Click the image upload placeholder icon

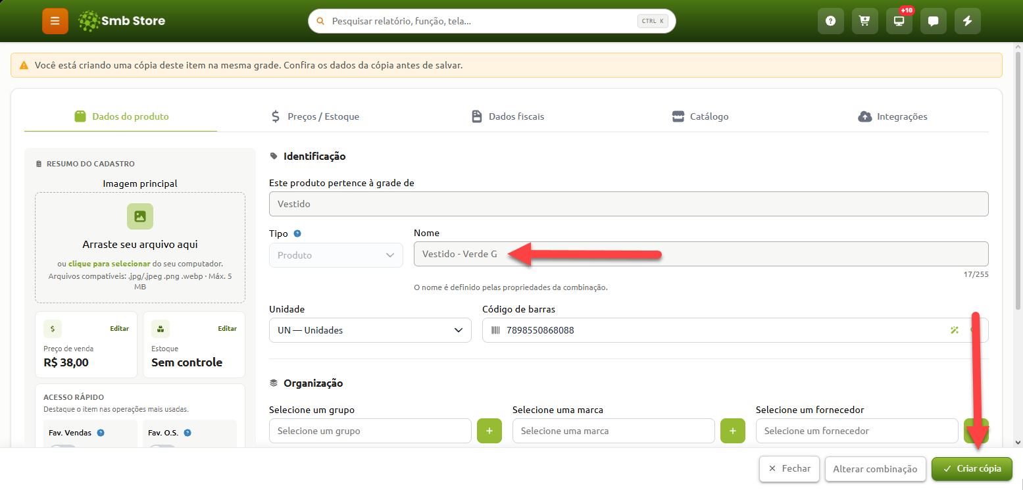pos(140,216)
